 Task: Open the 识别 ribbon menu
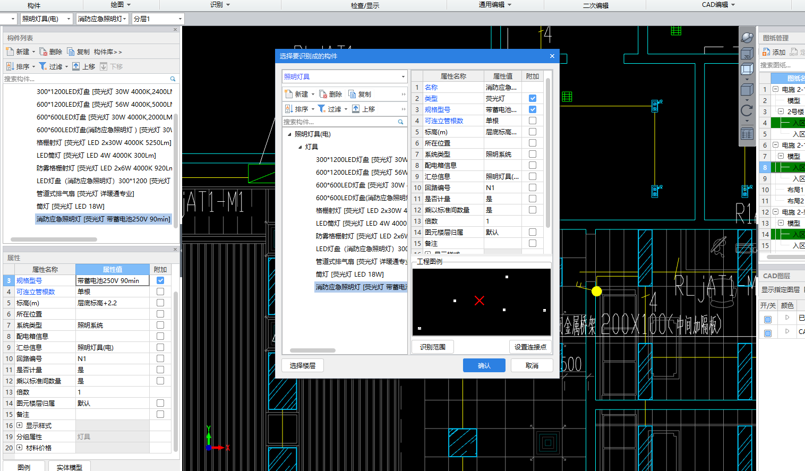[x=220, y=4]
